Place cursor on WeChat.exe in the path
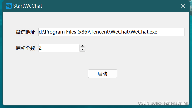The image size is (192, 108). point(144,32)
